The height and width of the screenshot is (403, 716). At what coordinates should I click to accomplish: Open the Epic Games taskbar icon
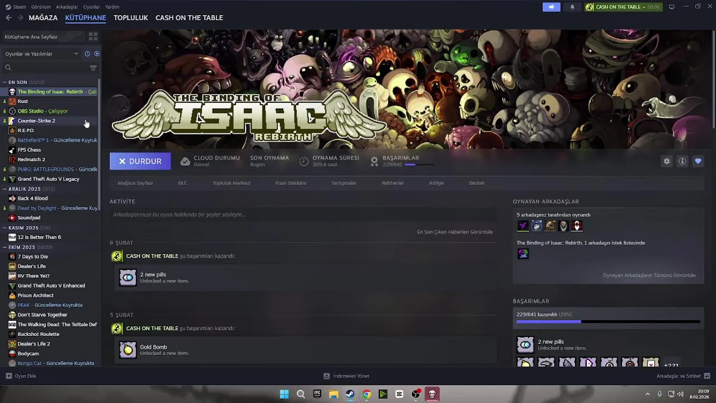point(317,394)
